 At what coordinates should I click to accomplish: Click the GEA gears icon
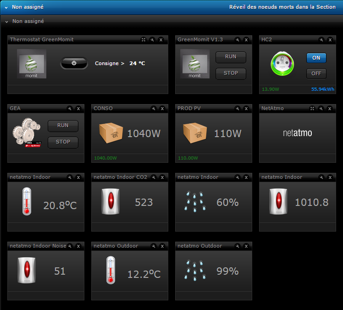pos(27,133)
